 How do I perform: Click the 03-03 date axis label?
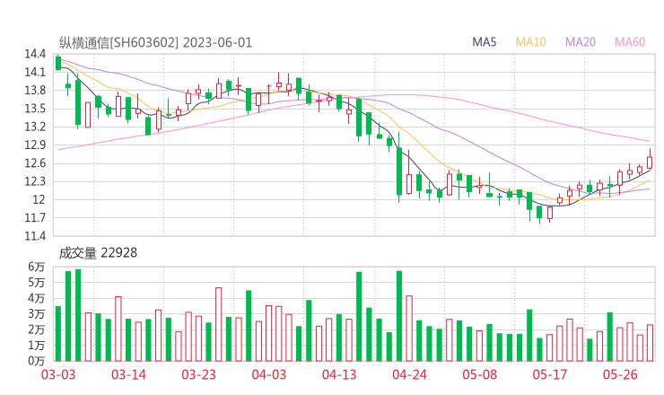coord(58,374)
